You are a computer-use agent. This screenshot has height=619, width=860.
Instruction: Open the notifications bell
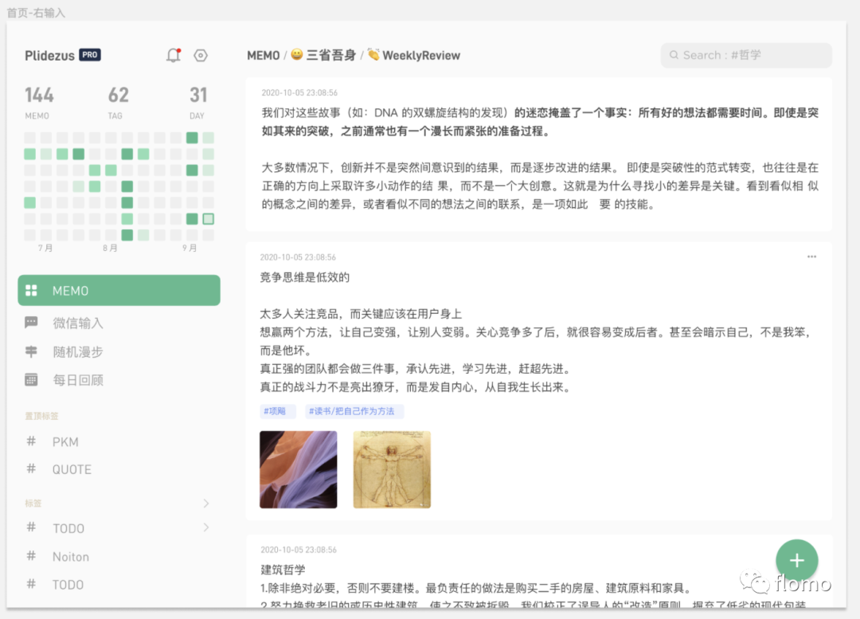174,56
